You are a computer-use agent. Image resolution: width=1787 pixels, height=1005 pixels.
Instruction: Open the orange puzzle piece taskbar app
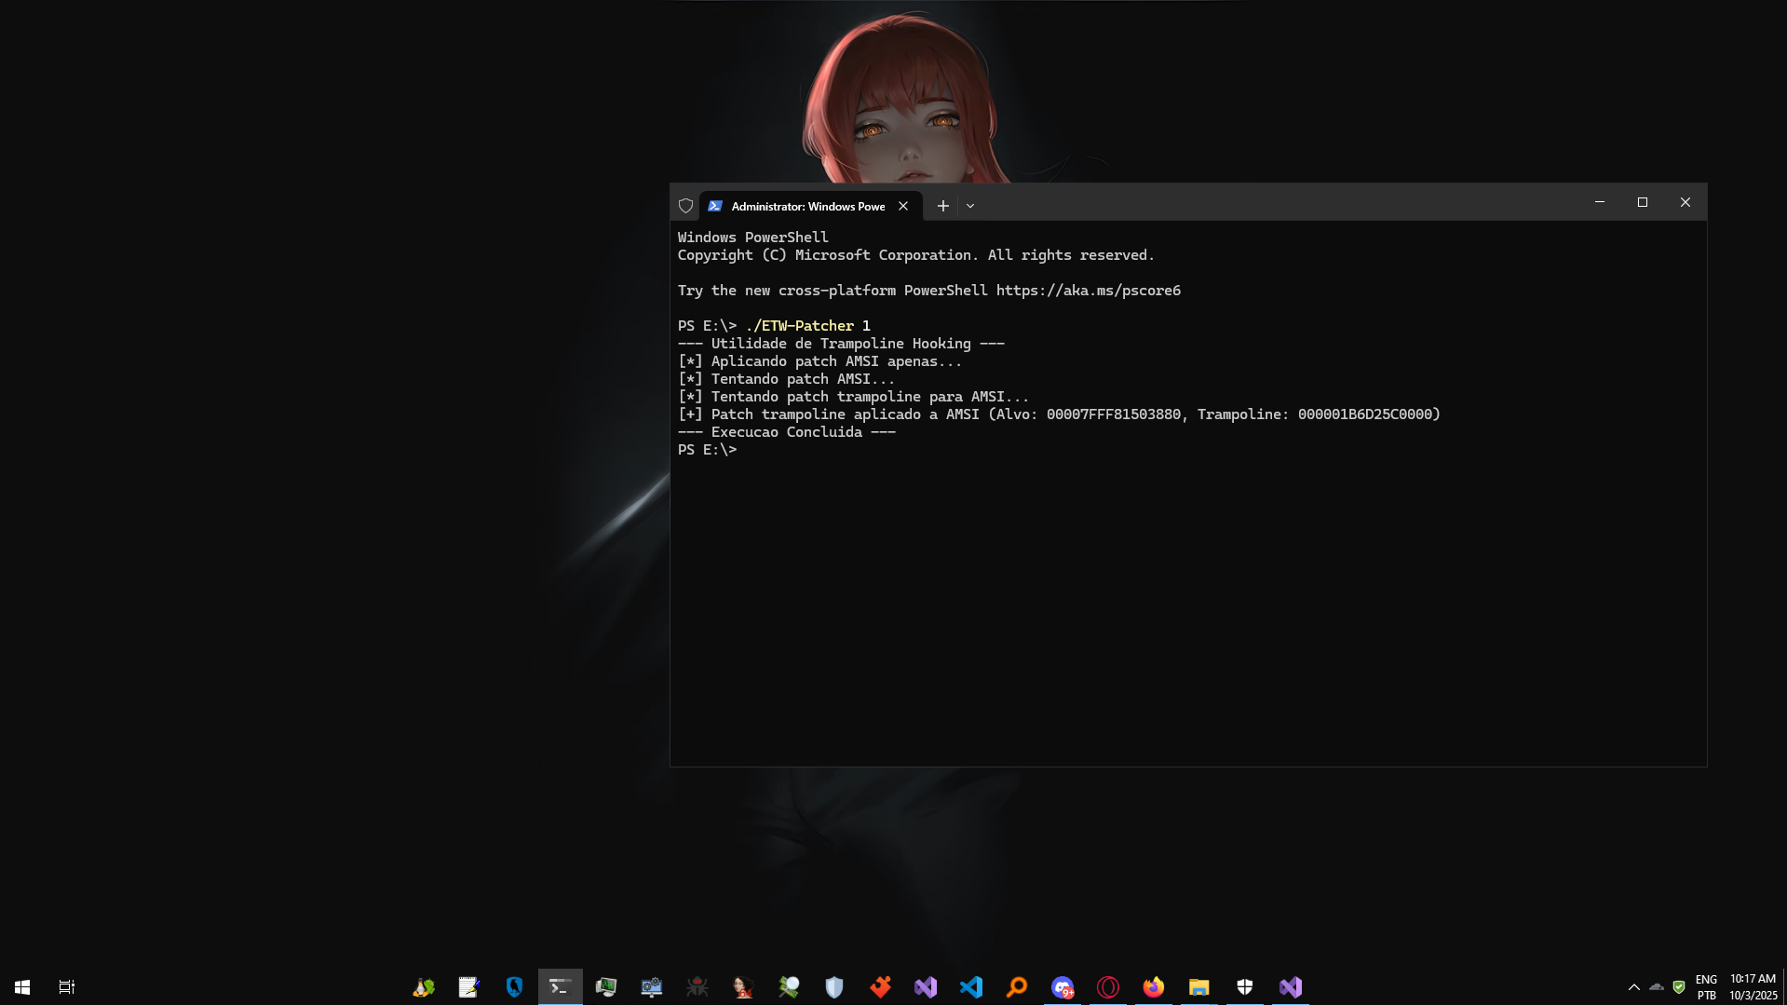880,987
